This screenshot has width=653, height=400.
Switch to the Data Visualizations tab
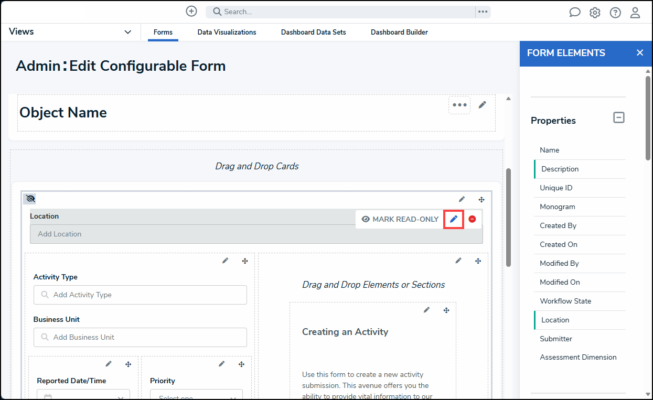pos(227,32)
